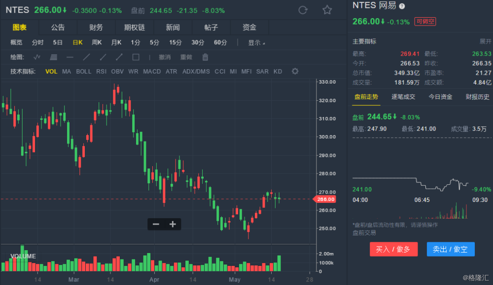Open the 期权链 options chain tab
The height and width of the screenshot is (285, 493).
134,28
